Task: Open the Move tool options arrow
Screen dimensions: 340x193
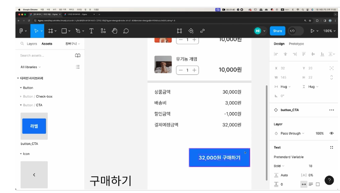Action: click(42, 31)
